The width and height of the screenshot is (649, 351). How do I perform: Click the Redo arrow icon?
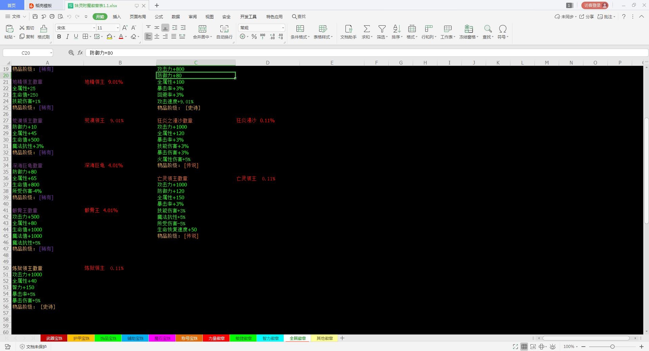tap(77, 17)
